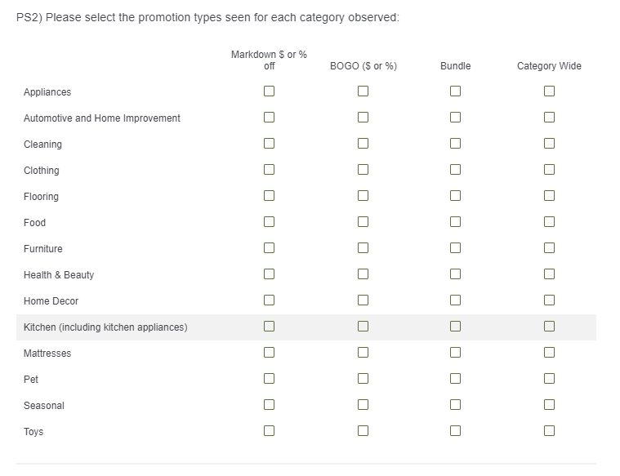Image resolution: width=620 pixels, height=476 pixels.
Task: Enable Category Wide for Seasonal
Action: [549, 405]
